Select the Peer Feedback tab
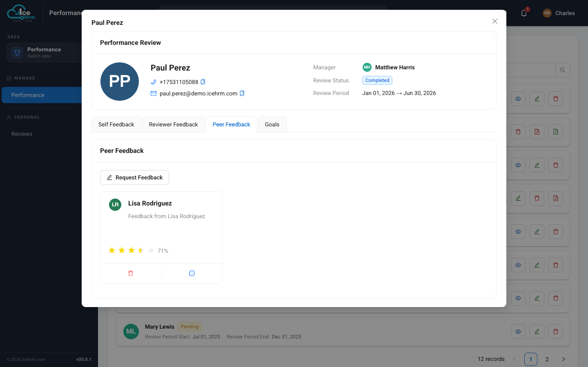Image resolution: width=588 pixels, height=367 pixels. click(x=232, y=124)
